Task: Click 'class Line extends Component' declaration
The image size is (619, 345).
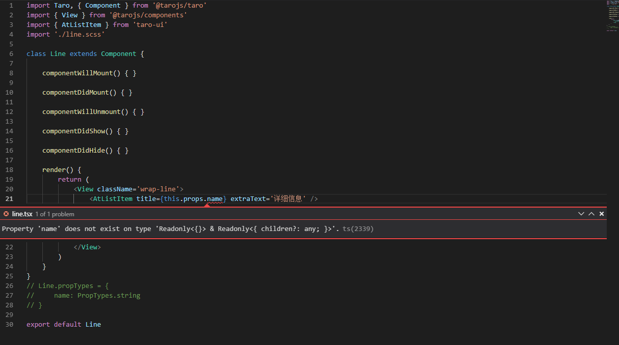Action: point(82,53)
